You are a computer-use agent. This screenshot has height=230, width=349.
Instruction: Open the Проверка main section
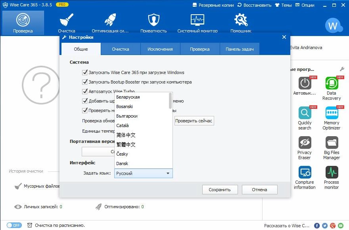click(x=23, y=23)
